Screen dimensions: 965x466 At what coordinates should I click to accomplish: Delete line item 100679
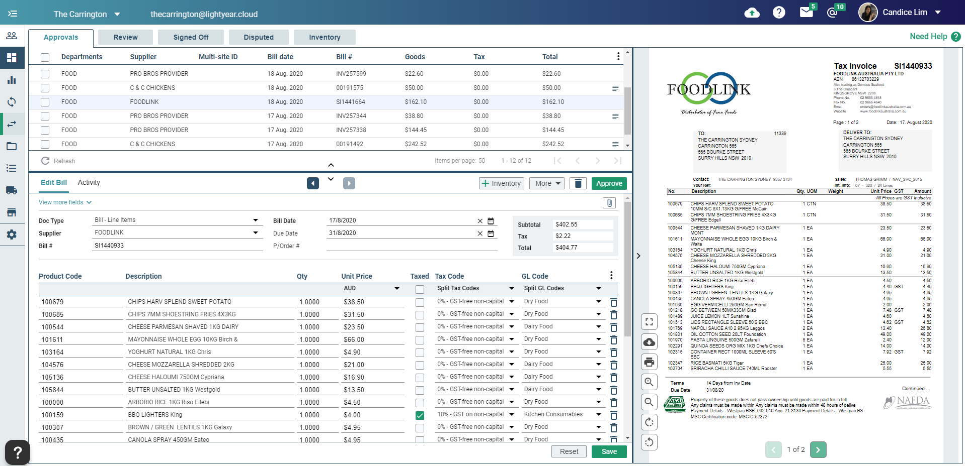(613, 302)
